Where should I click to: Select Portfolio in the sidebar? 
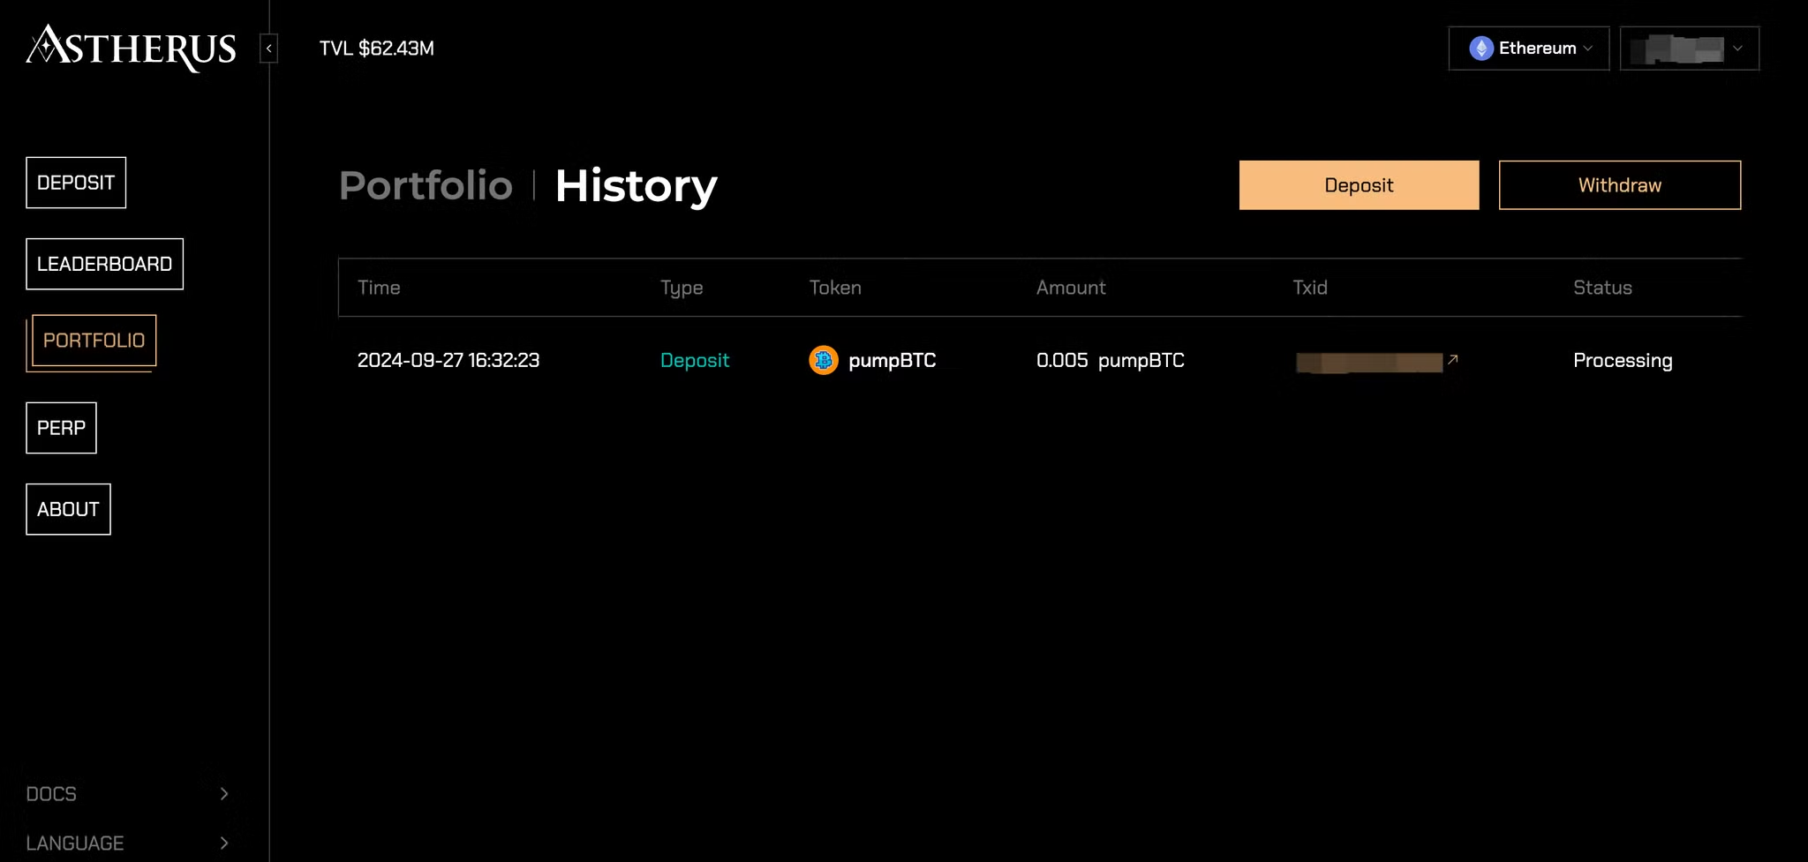(94, 341)
